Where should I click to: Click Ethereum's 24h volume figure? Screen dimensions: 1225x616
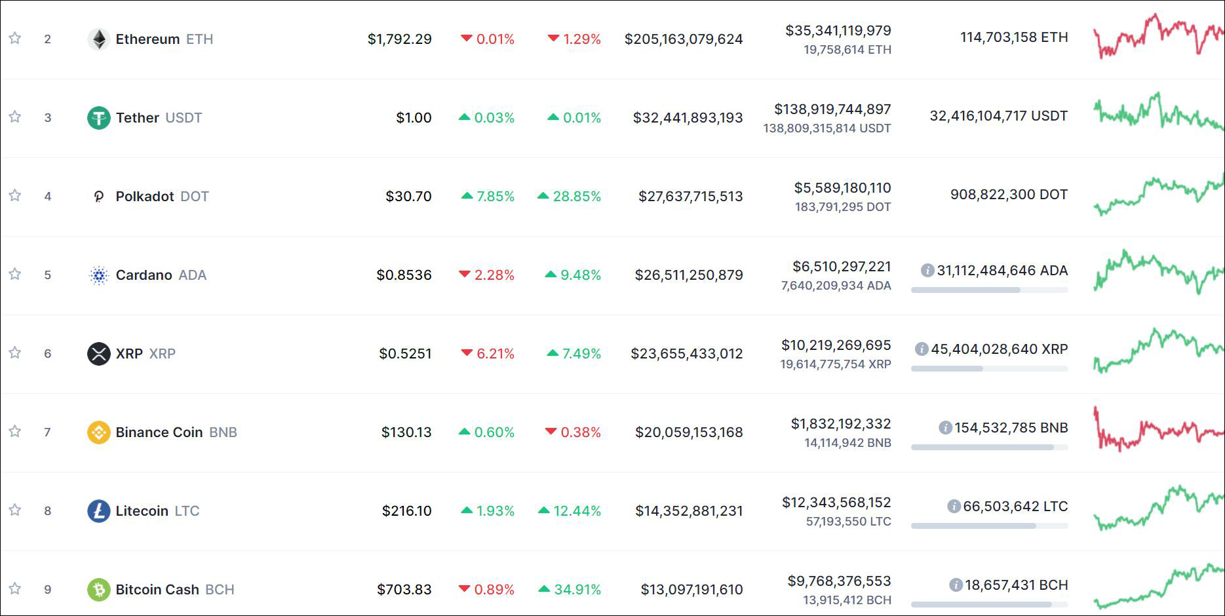click(838, 31)
